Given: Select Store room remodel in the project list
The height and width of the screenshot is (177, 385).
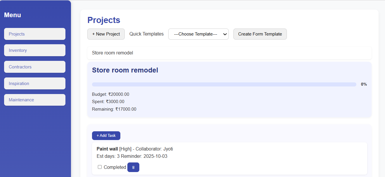Looking at the screenshot, I should tap(112, 53).
